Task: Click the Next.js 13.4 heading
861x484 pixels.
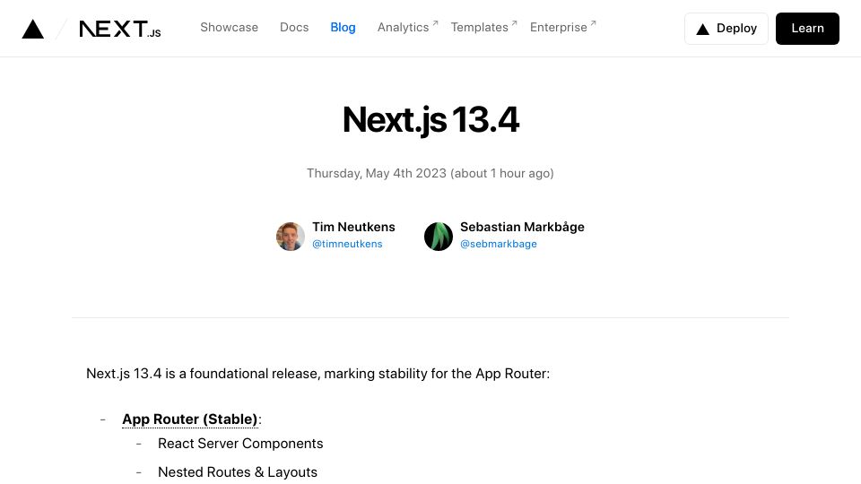Action: pos(430,119)
